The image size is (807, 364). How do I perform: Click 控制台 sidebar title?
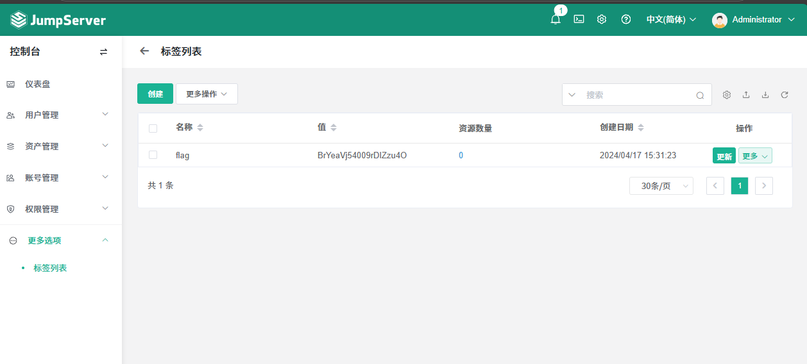click(x=25, y=51)
